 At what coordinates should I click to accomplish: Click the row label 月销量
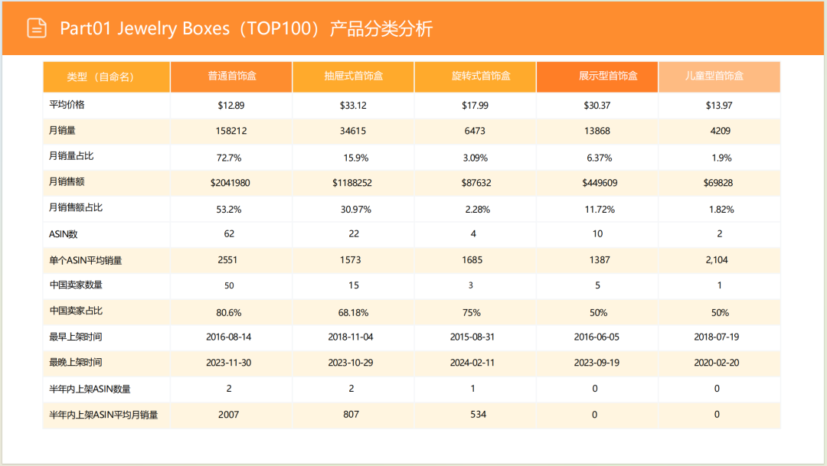click(62, 130)
